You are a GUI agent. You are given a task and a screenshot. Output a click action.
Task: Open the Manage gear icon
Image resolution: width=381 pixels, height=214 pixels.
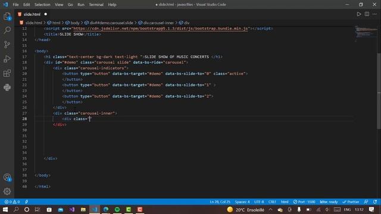click(7, 191)
